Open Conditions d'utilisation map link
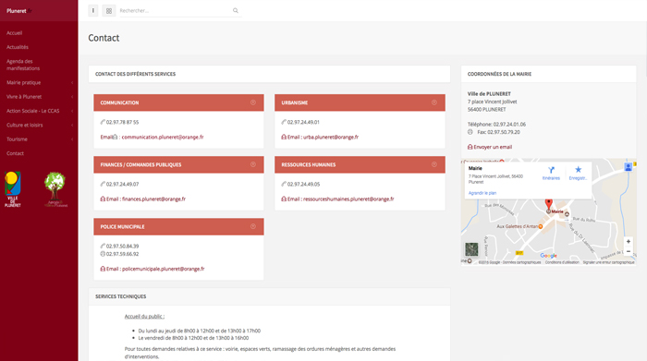647x361 pixels. pos(562,262)
